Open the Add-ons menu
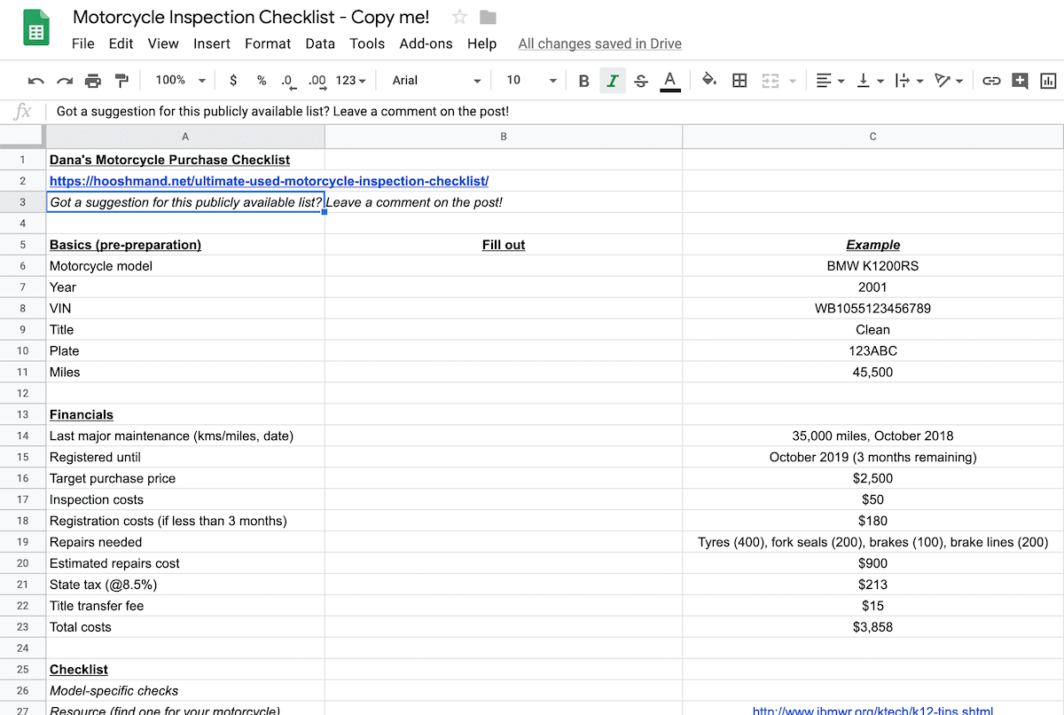Screen dimensions: 1064x715 pyautogui.click(x=426, y=43)
